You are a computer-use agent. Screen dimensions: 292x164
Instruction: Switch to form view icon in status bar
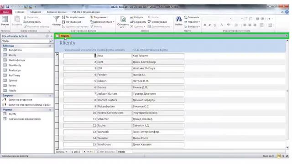[279, 156]
